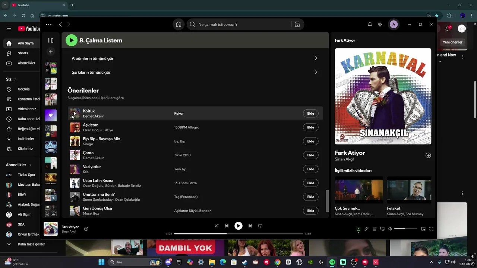This screenshot has height=268, width=477.
Task: Open YouTube hamburger menu
Action: (9, 29)
